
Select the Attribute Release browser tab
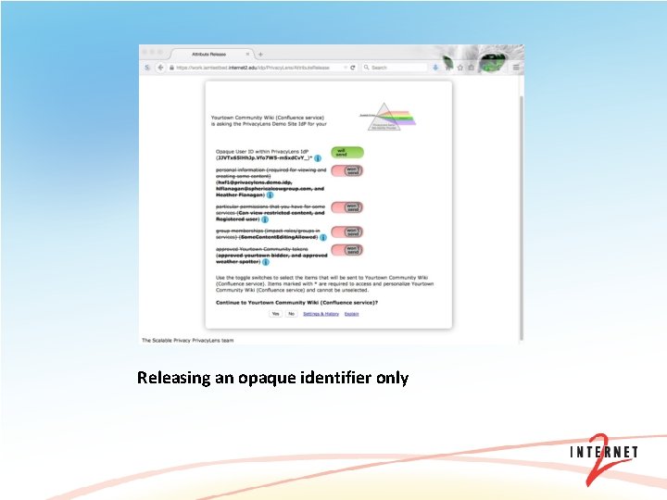pyautogui.click(x=211, y=55)
